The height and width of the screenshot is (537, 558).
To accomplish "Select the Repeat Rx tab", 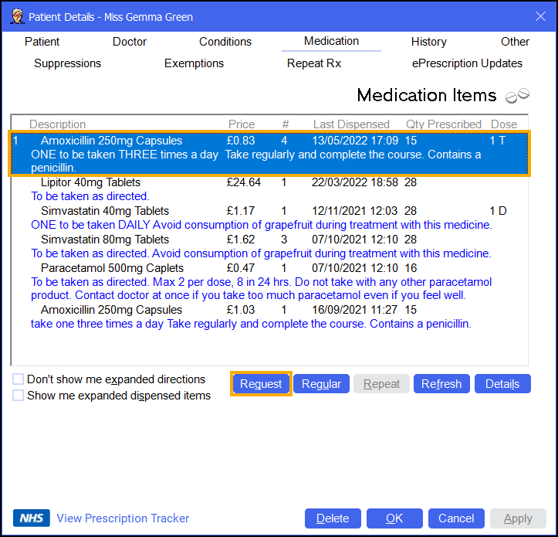I will tap(314, 63).
